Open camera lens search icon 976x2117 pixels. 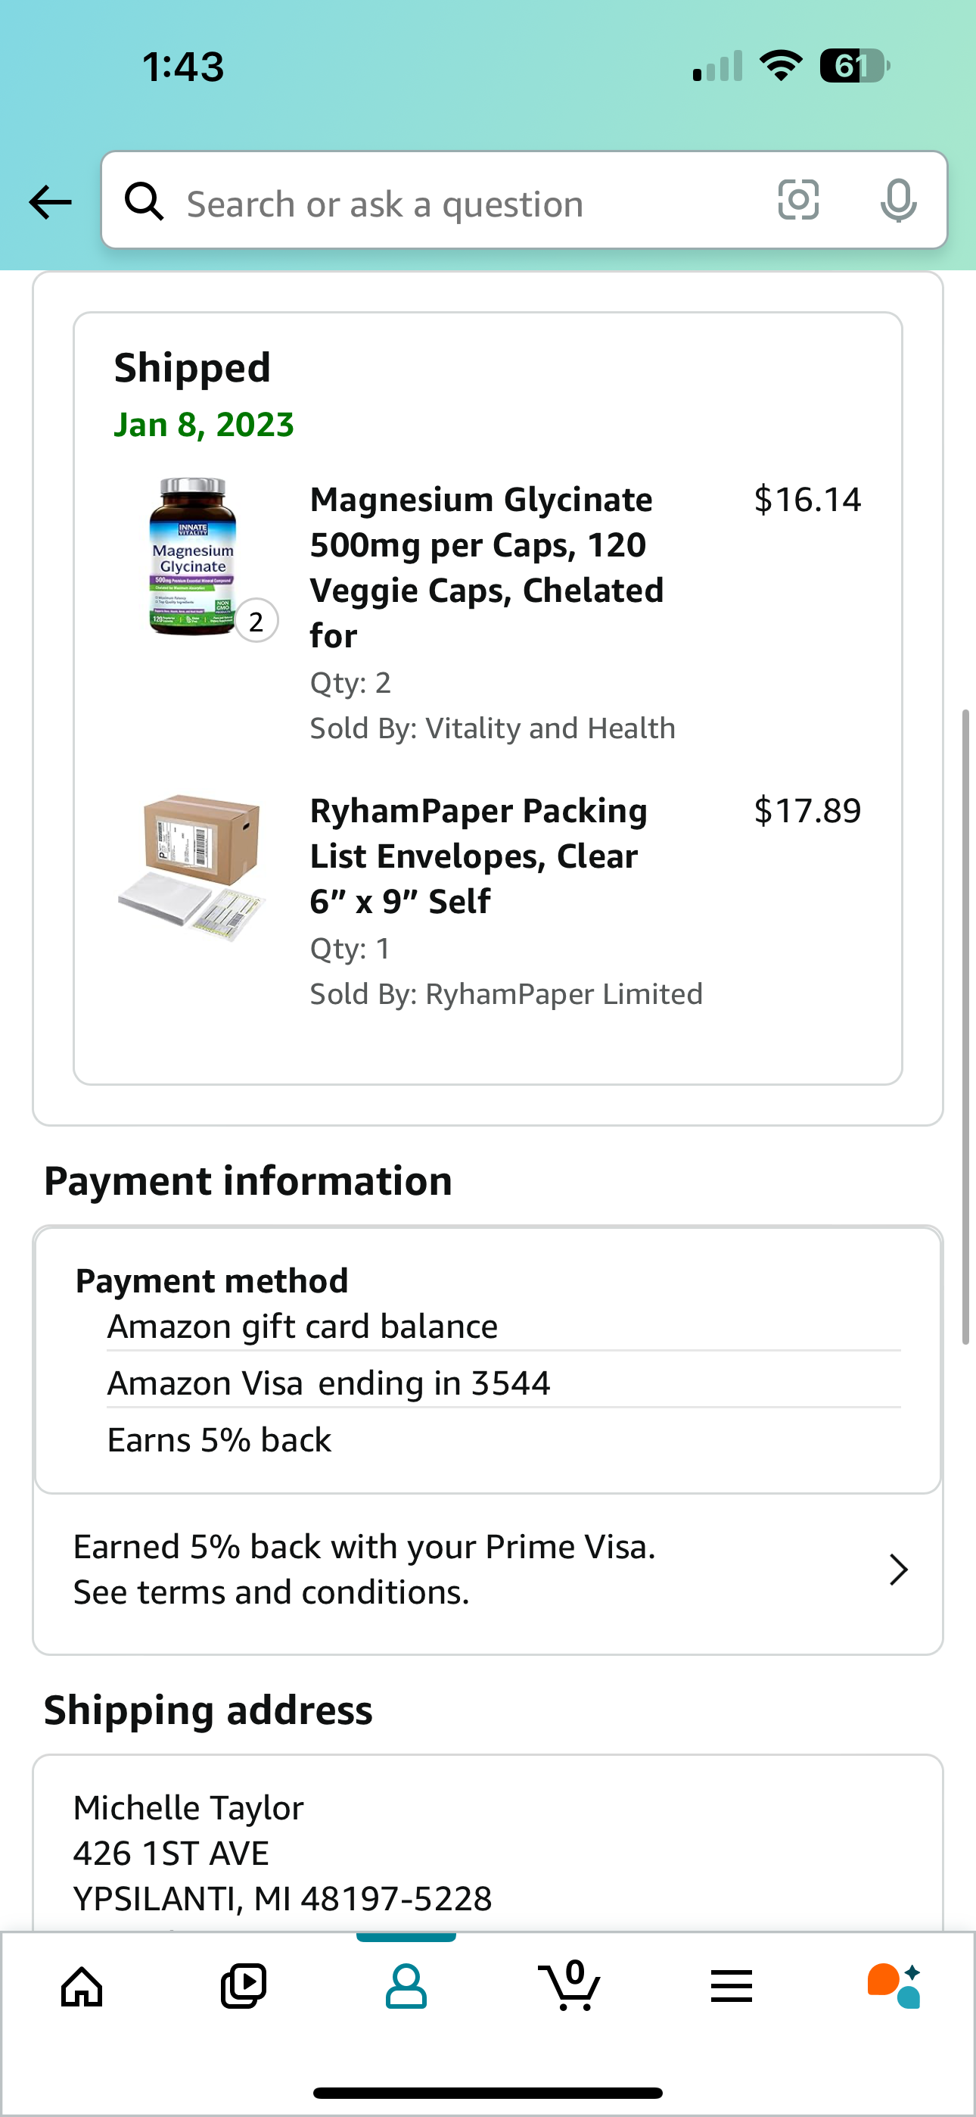tap(798, 201)
